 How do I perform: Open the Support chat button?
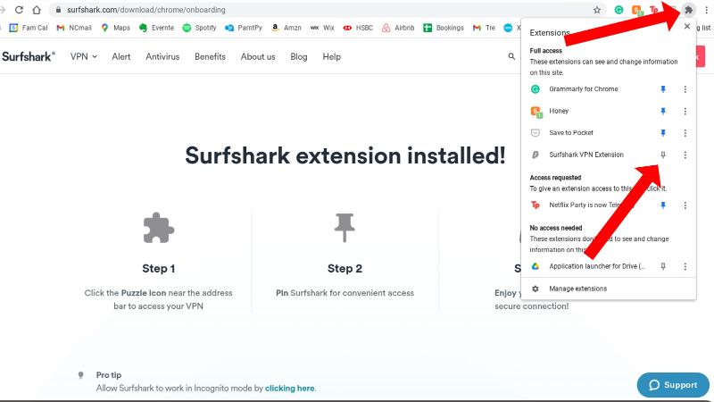pyautogui.click(x=673, y=385)
